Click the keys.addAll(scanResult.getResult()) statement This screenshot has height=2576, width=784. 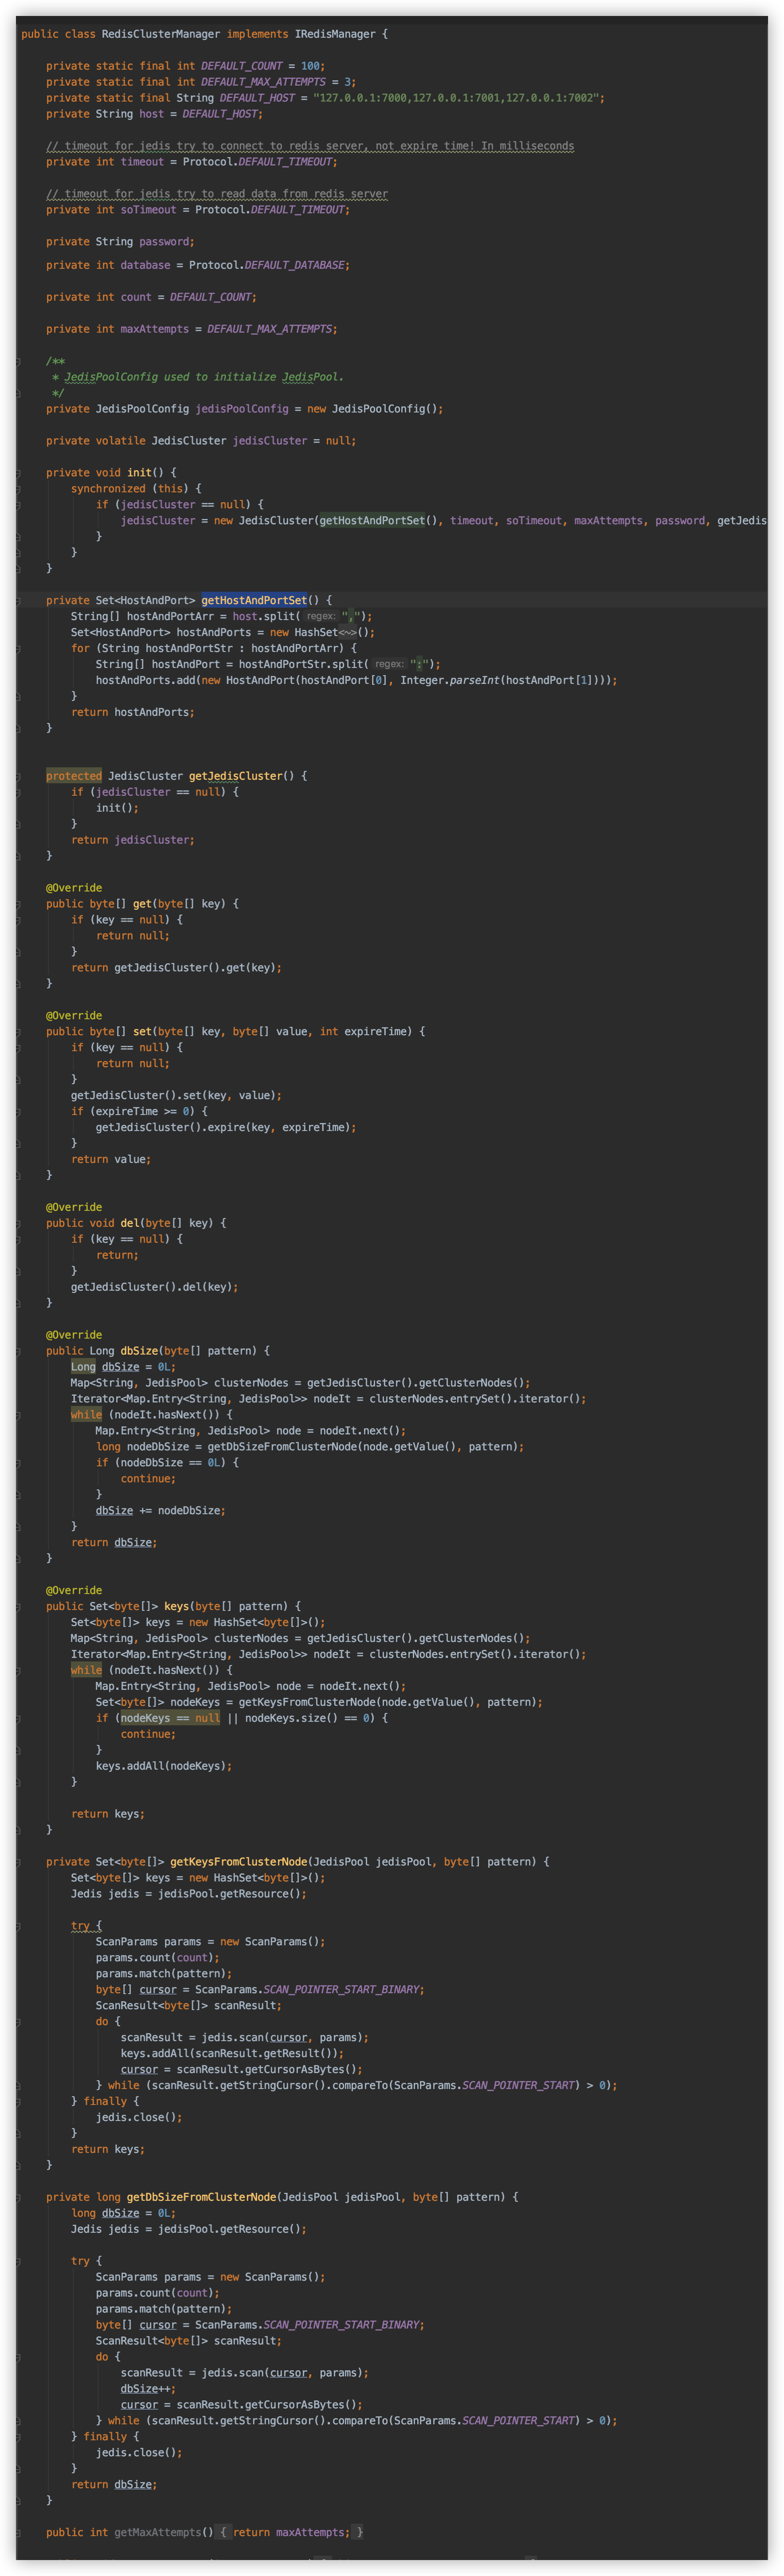click(232, 2054)
